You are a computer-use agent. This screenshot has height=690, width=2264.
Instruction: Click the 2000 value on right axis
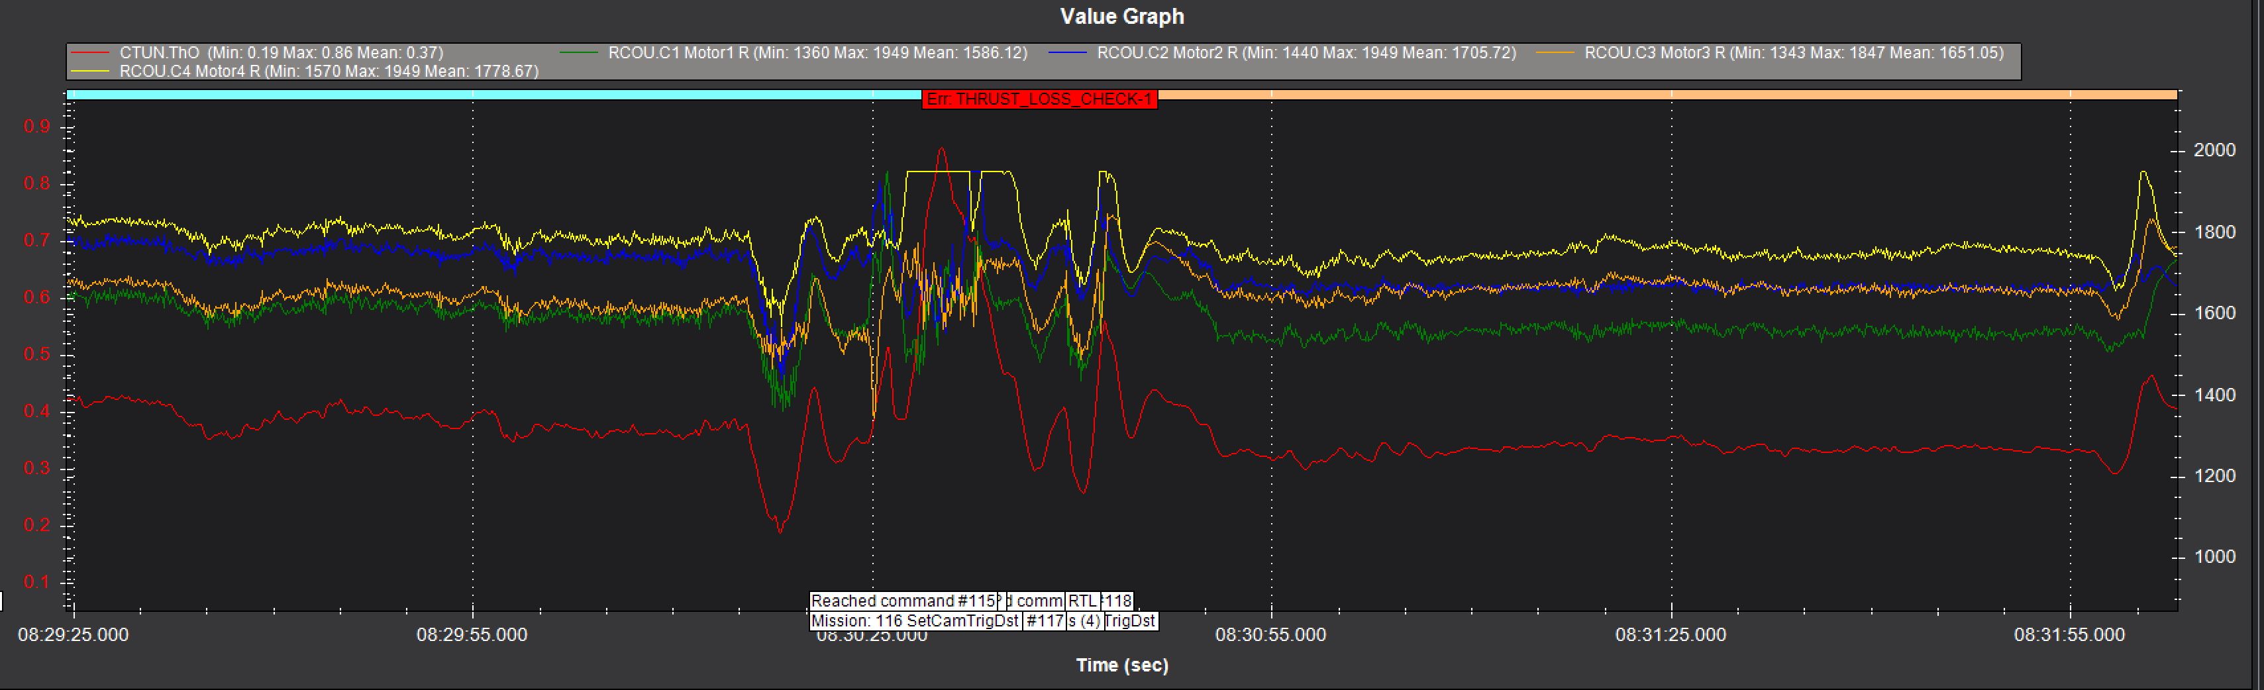point(2215,150)
